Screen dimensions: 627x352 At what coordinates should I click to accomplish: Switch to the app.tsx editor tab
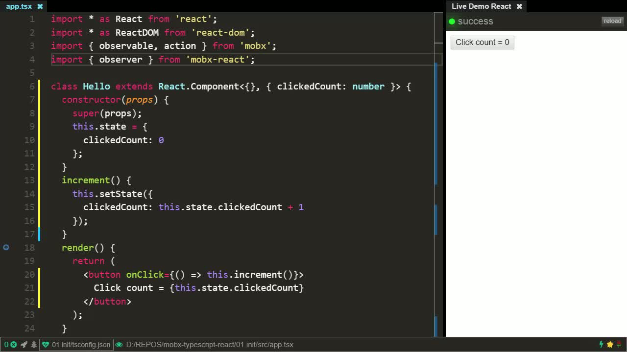(19, 6)
